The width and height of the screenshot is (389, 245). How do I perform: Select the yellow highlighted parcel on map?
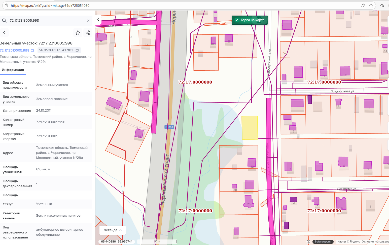pyautogui.click(x=250, y=128)
